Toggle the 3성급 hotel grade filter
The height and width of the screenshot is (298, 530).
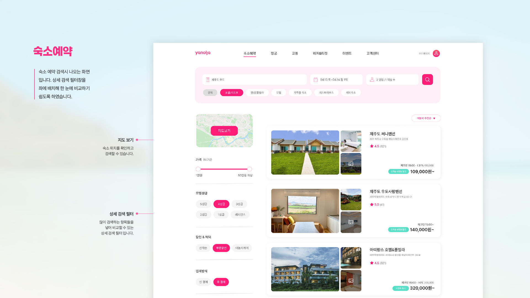tap(239, 204)
